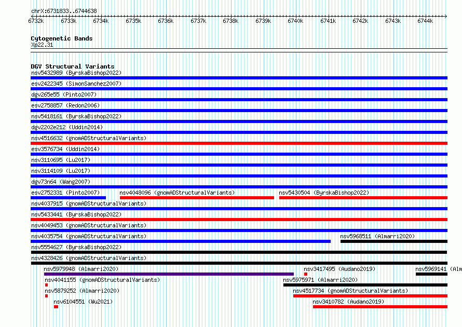Click the blue bar under nsv4049453
462x327 pixels.
(239, 230)
